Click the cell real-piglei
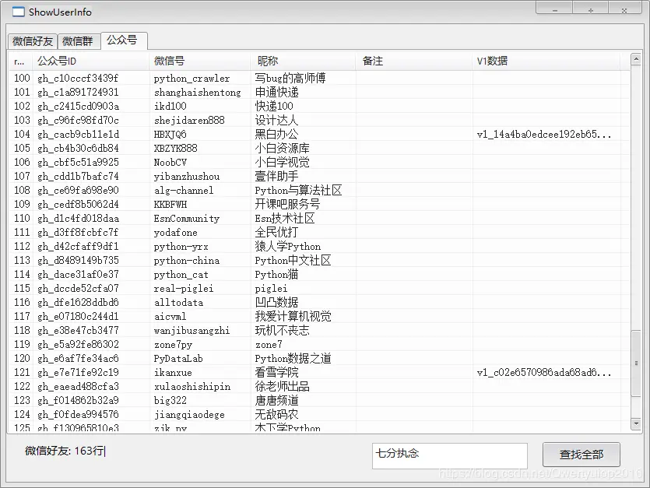This screenshot has width=650, height=488. point(184,289)
